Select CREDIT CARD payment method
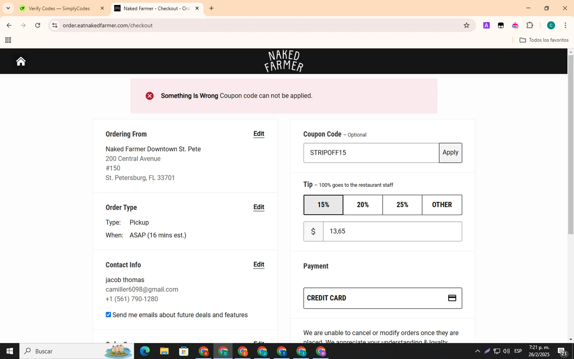 [383, 298]
